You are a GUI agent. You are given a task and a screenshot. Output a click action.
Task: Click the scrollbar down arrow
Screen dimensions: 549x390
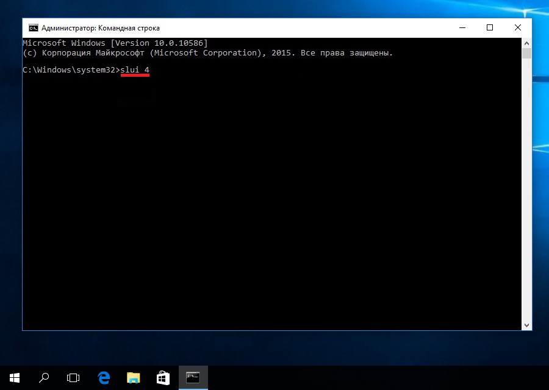[526, 325]
